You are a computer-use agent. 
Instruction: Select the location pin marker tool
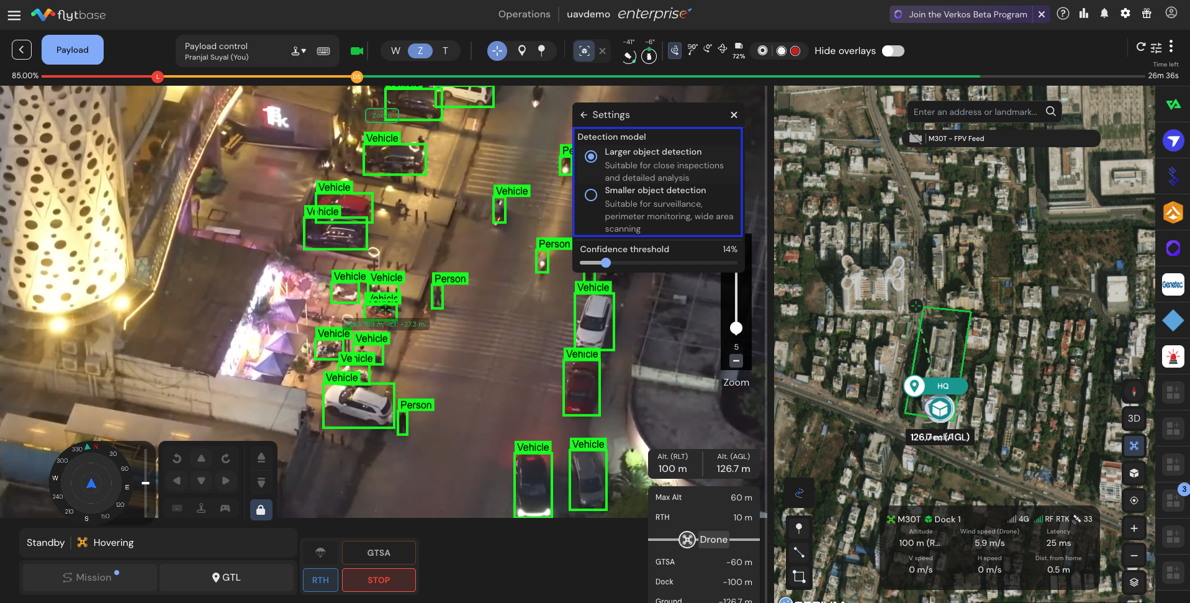pyautogui.click(x=522, y=51)
